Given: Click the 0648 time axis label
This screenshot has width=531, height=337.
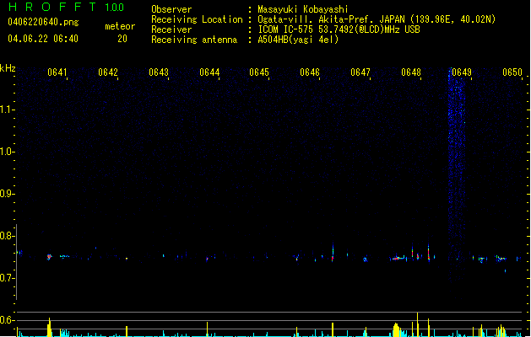Looking at the screenshot, I should pyautogui.click(x=411, y=72).
